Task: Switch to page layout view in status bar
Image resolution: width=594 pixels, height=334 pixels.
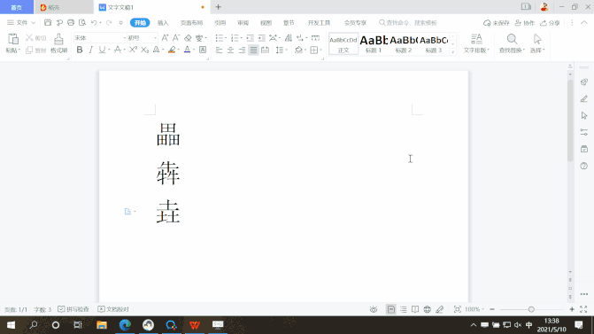Action: [391, 309]
